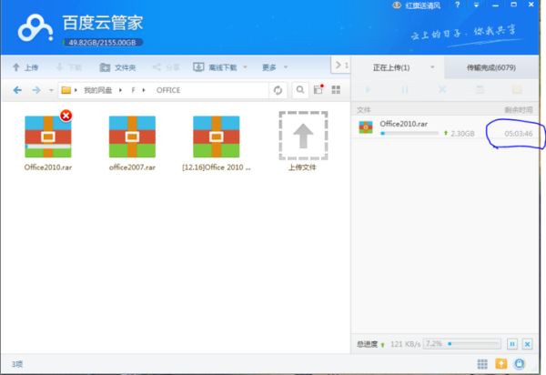Open the navigation history dropdown arrow
This screenshot has width=546, height=375.
[51, 90]
